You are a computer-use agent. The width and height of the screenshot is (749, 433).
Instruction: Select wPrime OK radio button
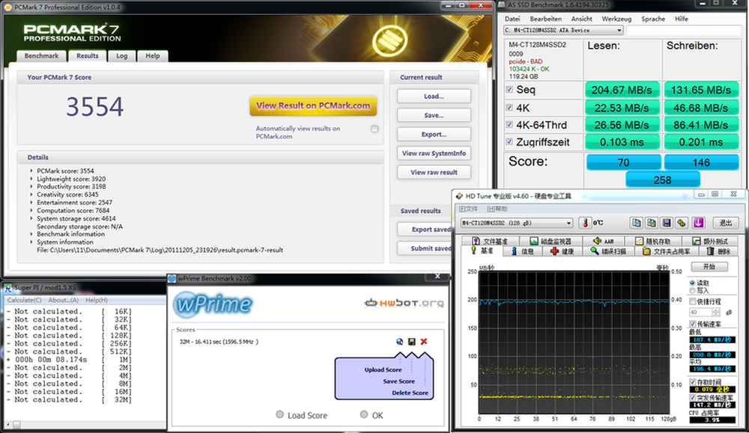click(x=364, y=414)
